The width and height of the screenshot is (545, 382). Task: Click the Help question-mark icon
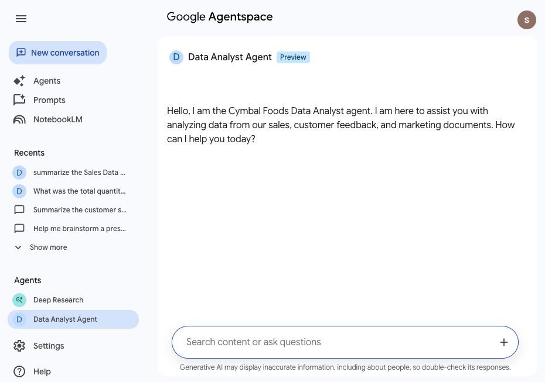(x=19, y=371)
